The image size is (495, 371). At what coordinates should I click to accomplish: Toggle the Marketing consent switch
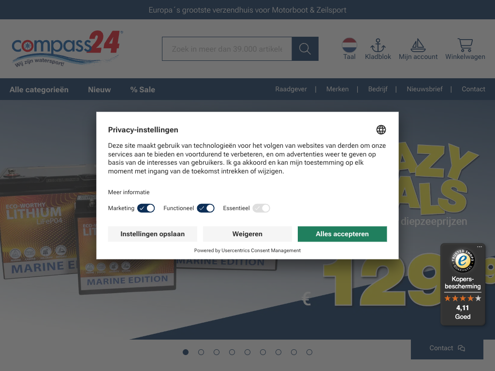pyautogui.click(x=146, y=208)
